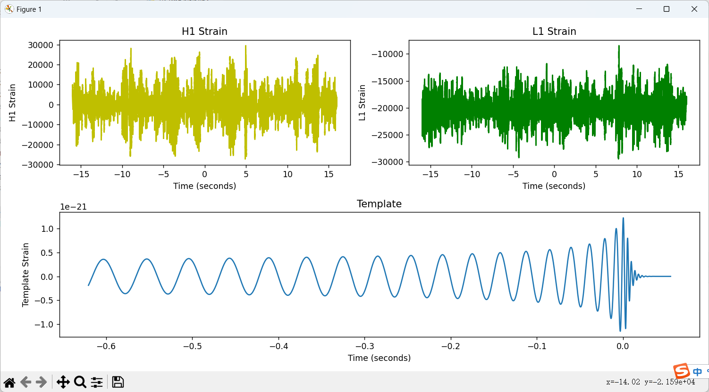The width and height of the screenshot is (709, 392).
Task: Go forward to next view arrow
Action: pos(42,382)
